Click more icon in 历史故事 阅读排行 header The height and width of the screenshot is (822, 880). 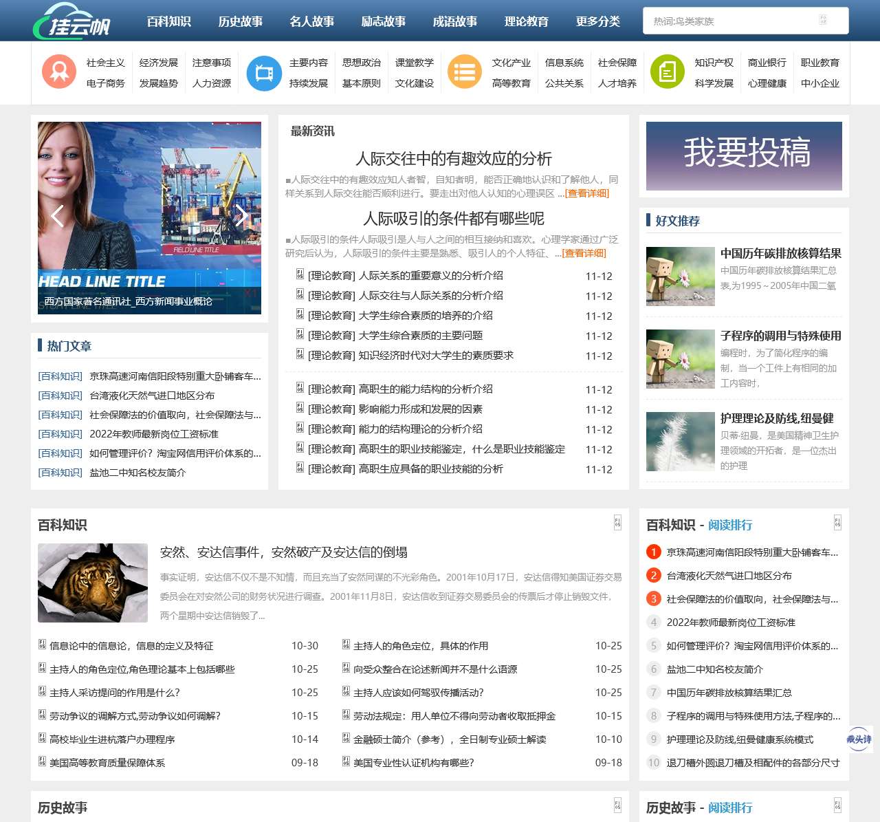tap(837, 805)
